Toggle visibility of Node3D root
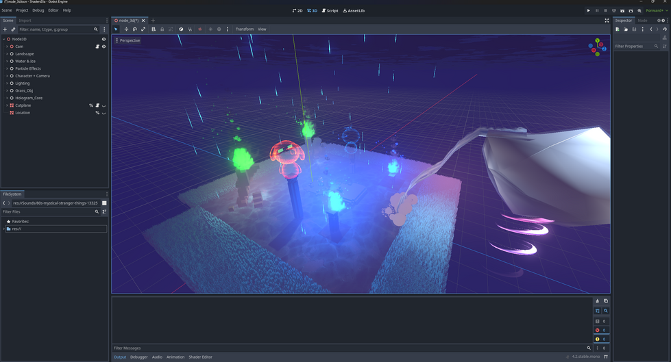The width and height of the screenshot is (671, 362). tap(103, 39)
